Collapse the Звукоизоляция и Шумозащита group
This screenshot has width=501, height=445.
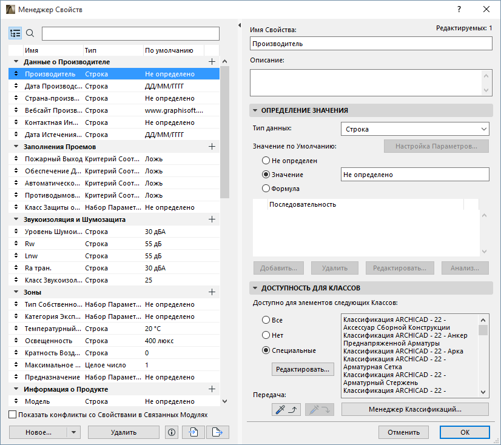16,219
